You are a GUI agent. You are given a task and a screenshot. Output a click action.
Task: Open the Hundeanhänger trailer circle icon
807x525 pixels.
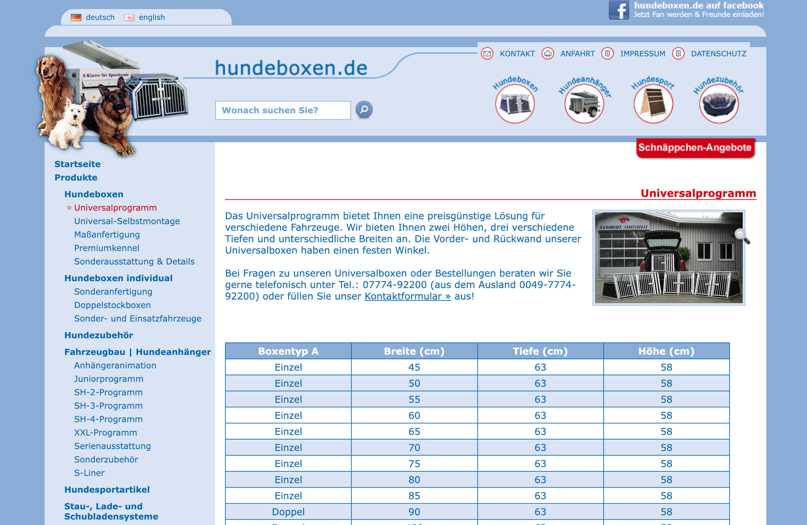tap(584, 104)
